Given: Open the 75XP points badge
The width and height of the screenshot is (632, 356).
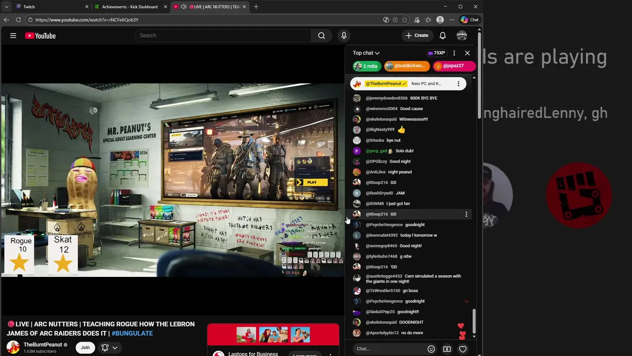Looking at the screenshot, I should tap(436, 53).
